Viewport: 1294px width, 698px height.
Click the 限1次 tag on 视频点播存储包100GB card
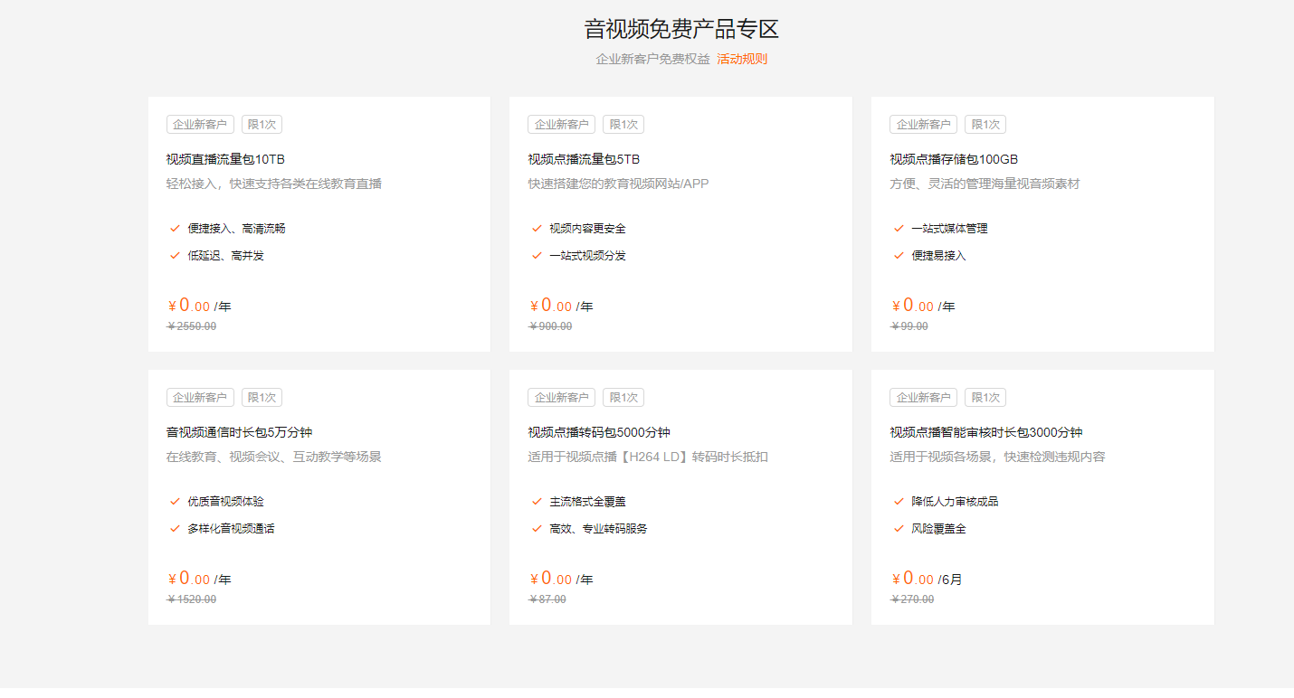[985, 125]
